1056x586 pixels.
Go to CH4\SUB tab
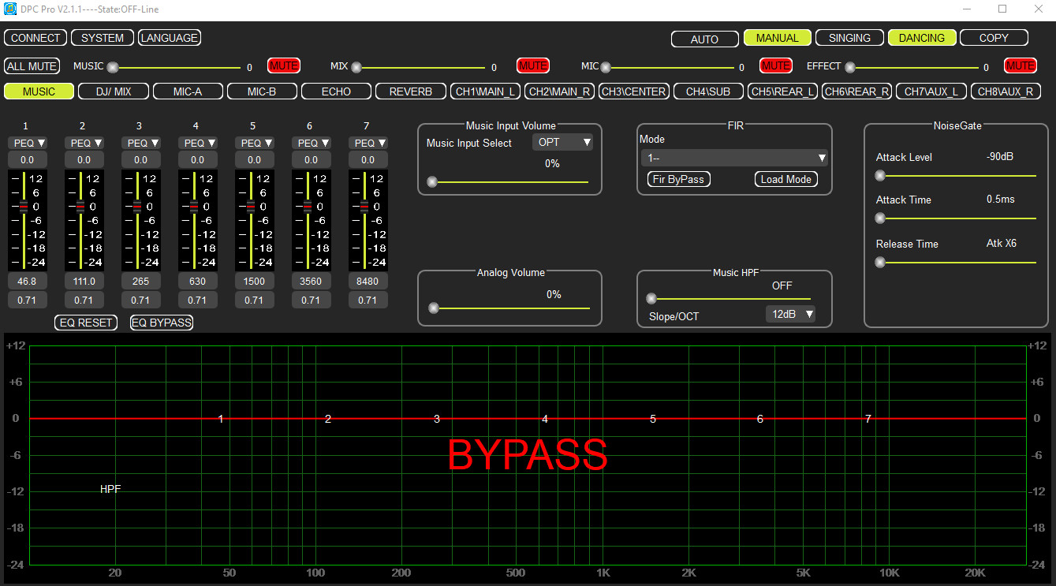tap(708, 91)
